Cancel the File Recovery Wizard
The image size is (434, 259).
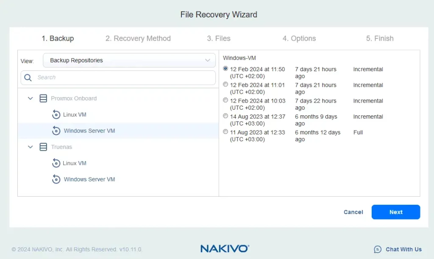353,212
